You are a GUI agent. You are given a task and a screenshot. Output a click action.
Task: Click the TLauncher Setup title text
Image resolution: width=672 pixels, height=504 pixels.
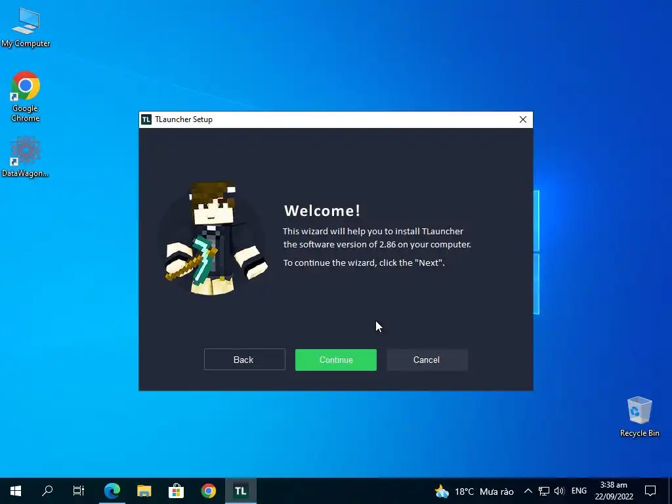coord(184,119)
